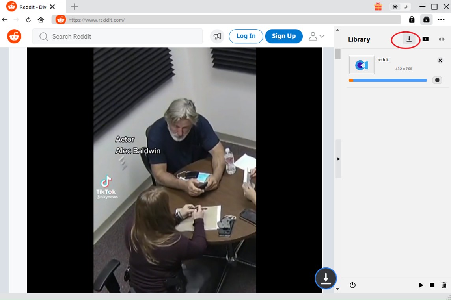451x300 pixels.
Task: Click the power icon at the bottom of the Library
Action: point(352,285)
